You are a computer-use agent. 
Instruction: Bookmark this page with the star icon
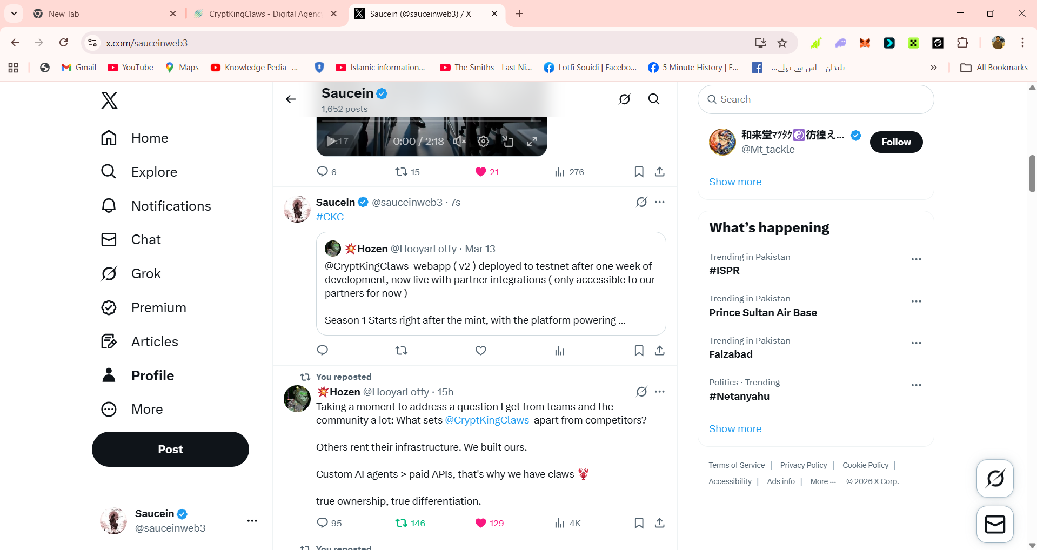(782, 43)
